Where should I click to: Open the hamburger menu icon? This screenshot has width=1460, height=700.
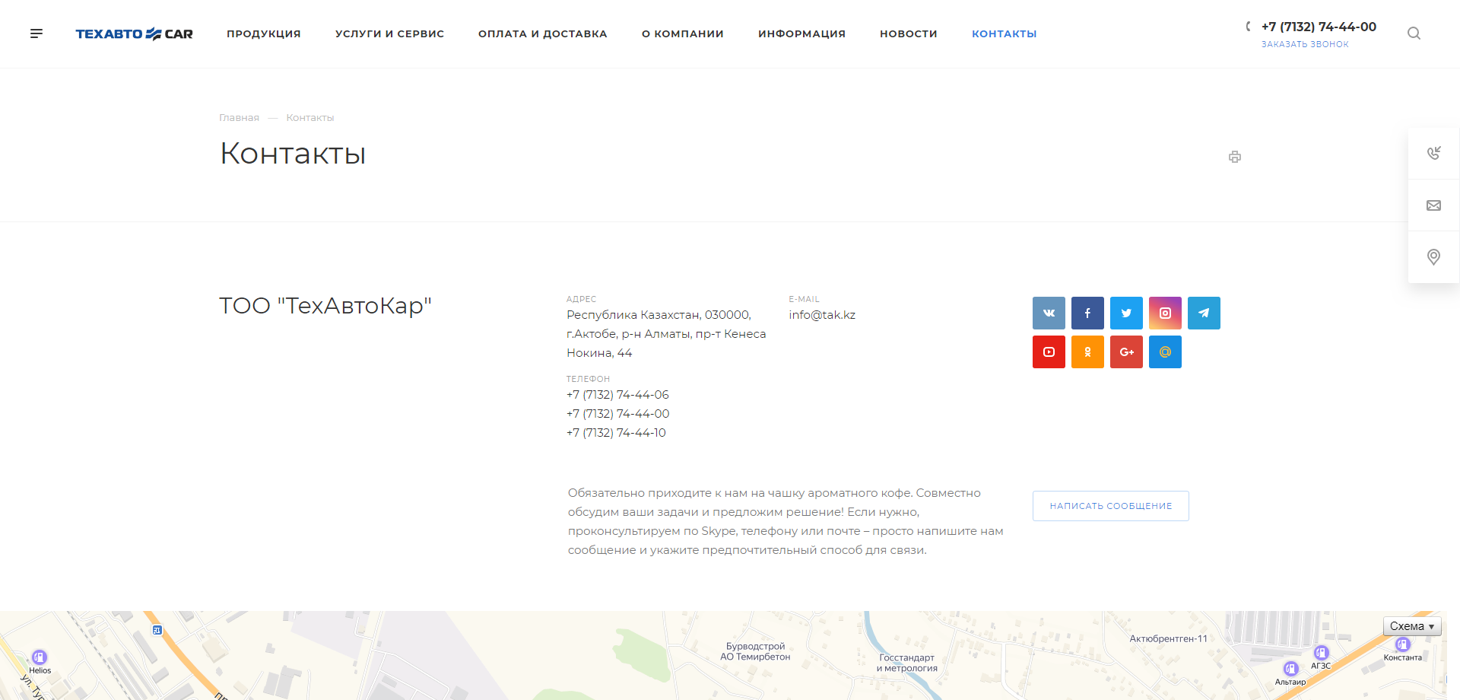point(36,33)
